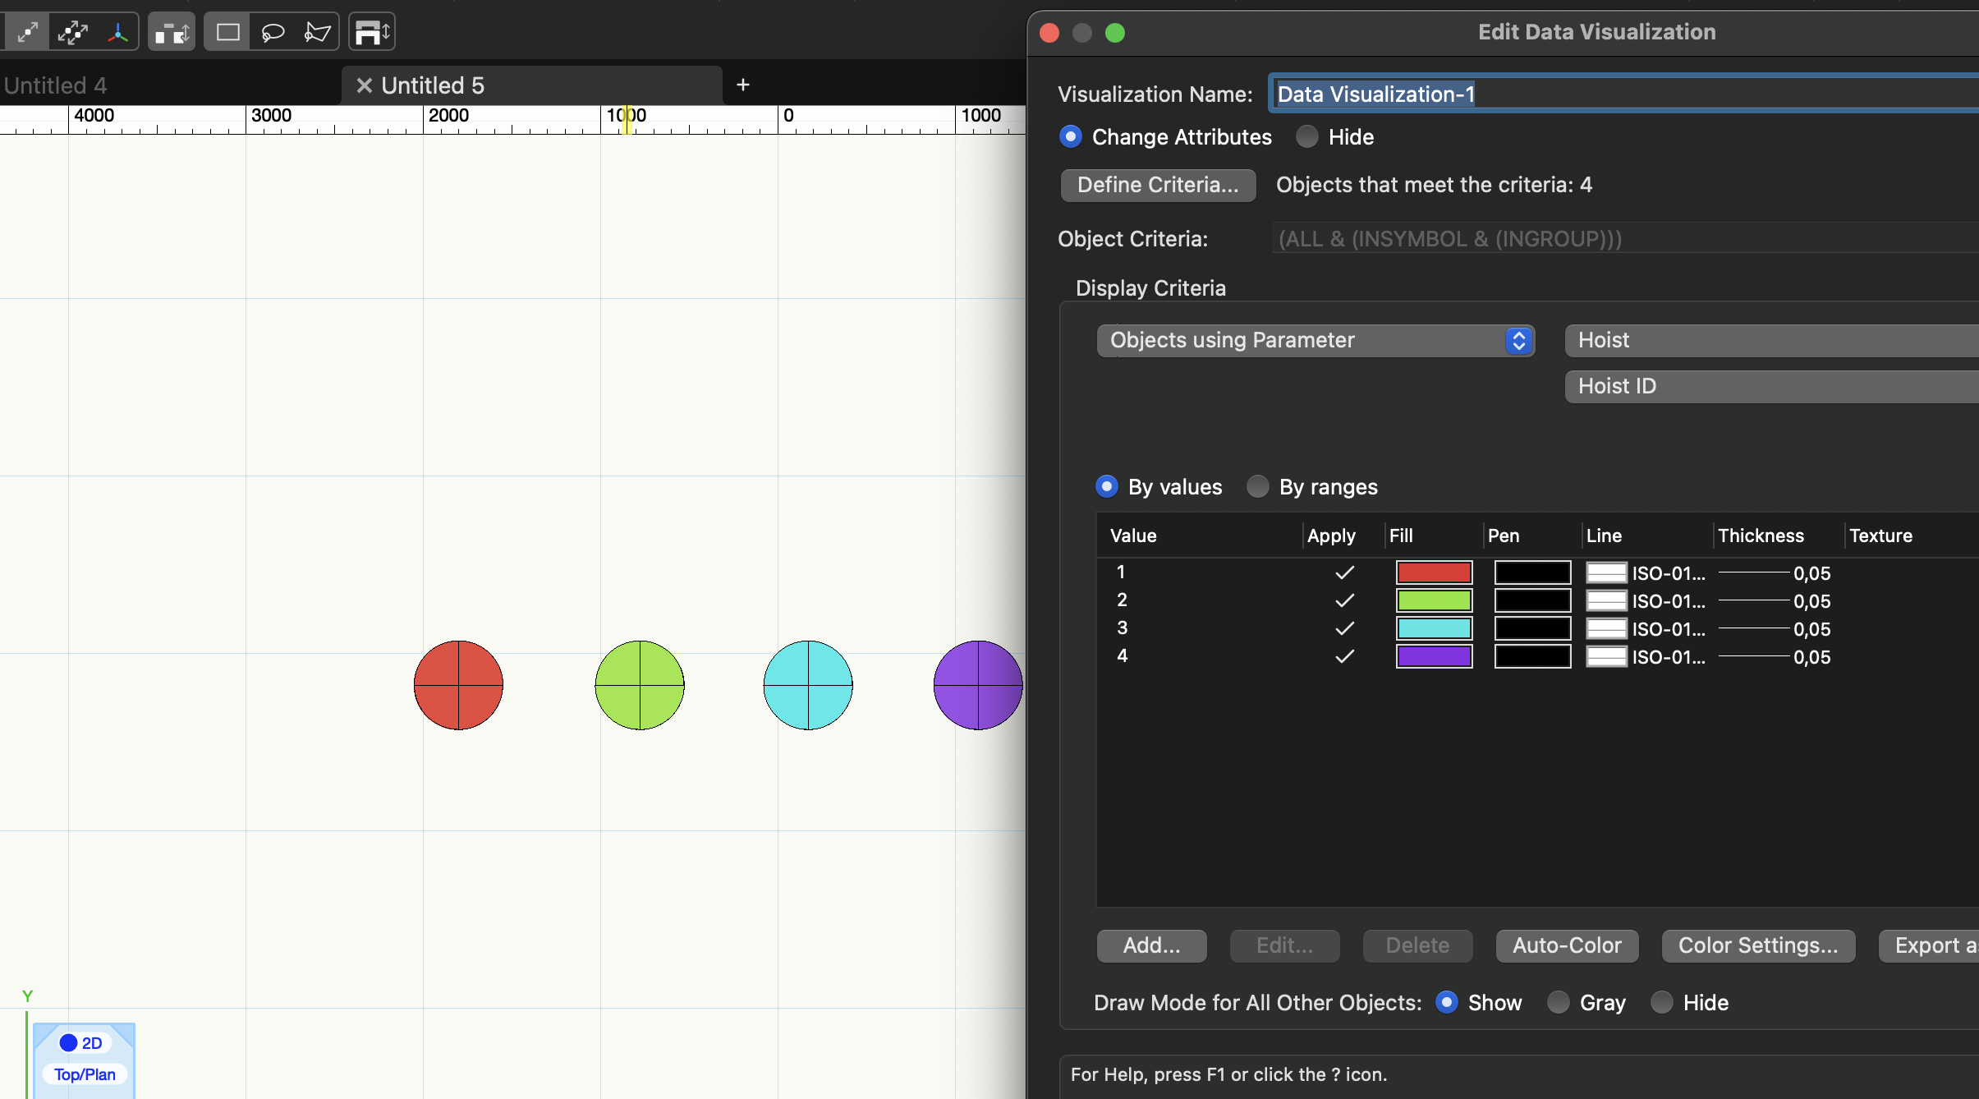Click the Auto-Color button
This screenshot has width=1979, height=1099.
1565,945
